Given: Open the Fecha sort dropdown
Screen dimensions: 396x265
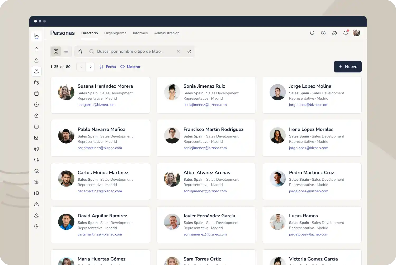Looking at the screenshot, I should (x=107, y=67).
